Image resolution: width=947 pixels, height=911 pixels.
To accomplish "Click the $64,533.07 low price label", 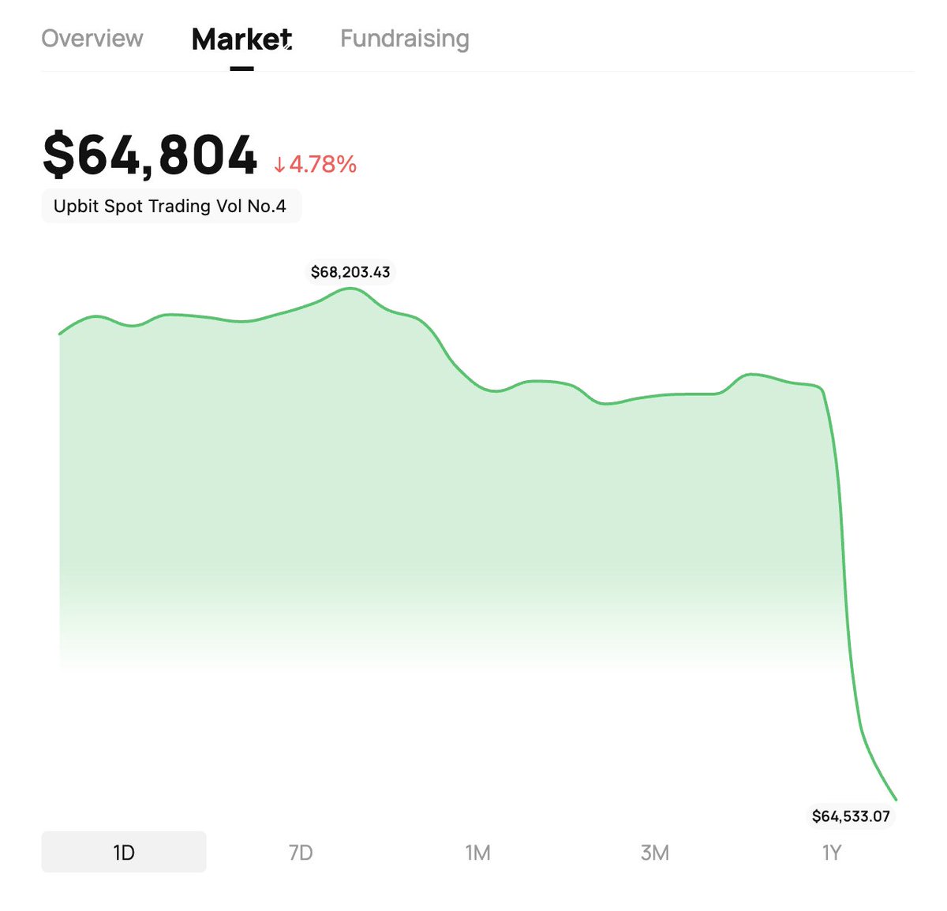I will [x=851, y=816].
